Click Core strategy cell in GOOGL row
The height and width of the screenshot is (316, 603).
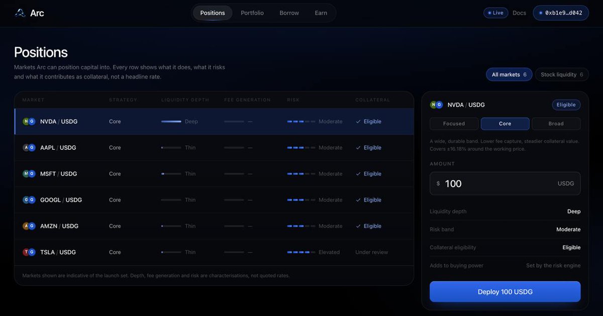pos(115,200)
